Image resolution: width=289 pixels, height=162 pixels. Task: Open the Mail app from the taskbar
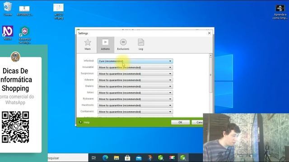139,158
